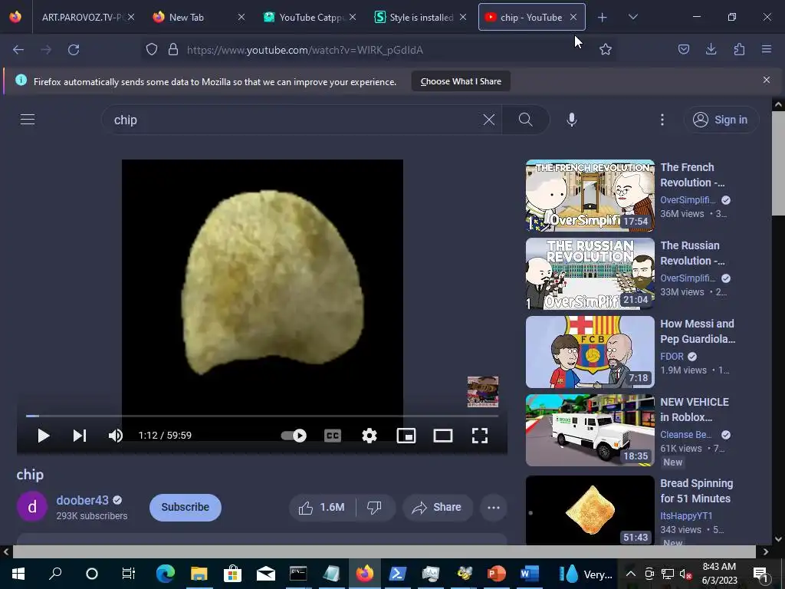Viewport: 785px width, 589px height.
Task: Search with voice microphone
Action: (572, 120)
